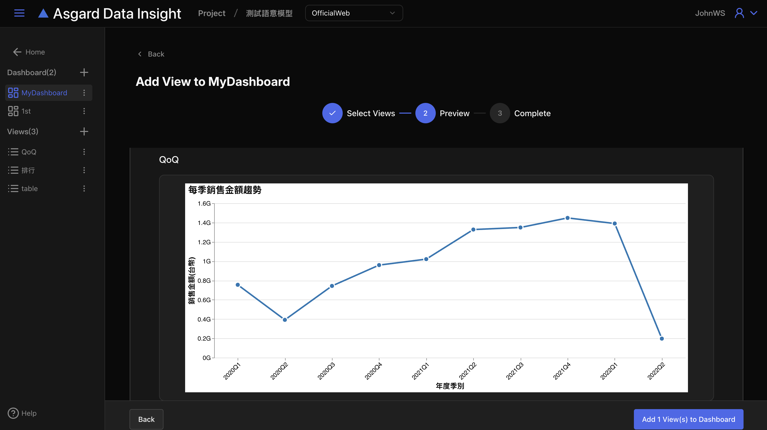Open options for 排行 view

pos(84,170)
